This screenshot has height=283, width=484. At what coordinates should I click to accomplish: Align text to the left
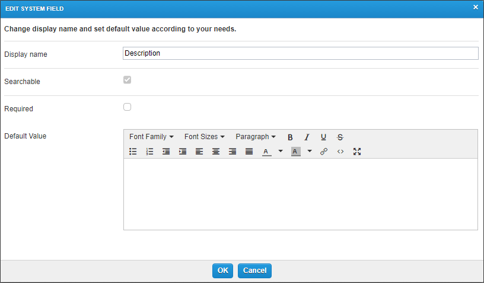tap(199, 152)
